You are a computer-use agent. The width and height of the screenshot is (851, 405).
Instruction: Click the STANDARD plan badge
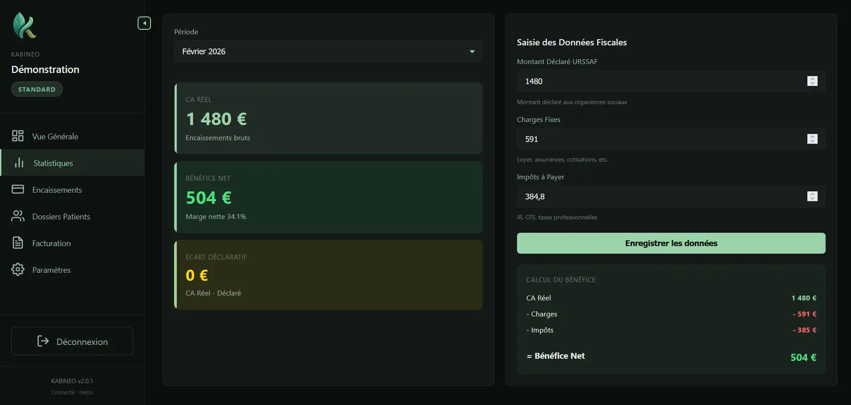37,89
